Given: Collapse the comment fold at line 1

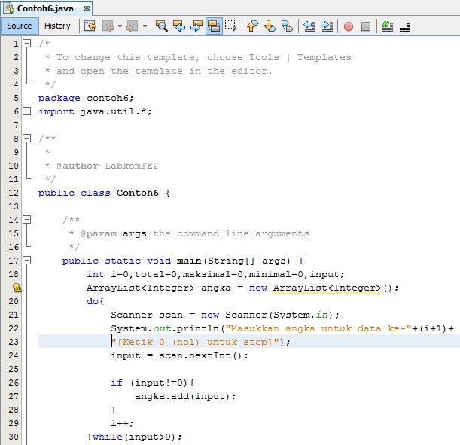Looking at the screenshot, I should pos(27,44).
